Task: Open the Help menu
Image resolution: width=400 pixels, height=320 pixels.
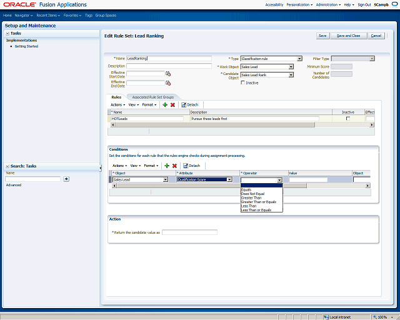Action: point(349,5)
